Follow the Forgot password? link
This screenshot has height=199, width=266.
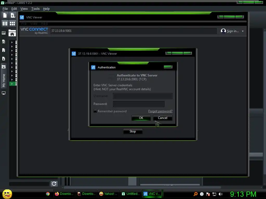[160, 111]
